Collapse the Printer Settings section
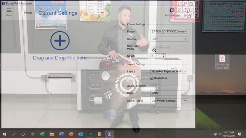Image resolution: width=246 pixels, height=138 pixels. coord(123,24)
